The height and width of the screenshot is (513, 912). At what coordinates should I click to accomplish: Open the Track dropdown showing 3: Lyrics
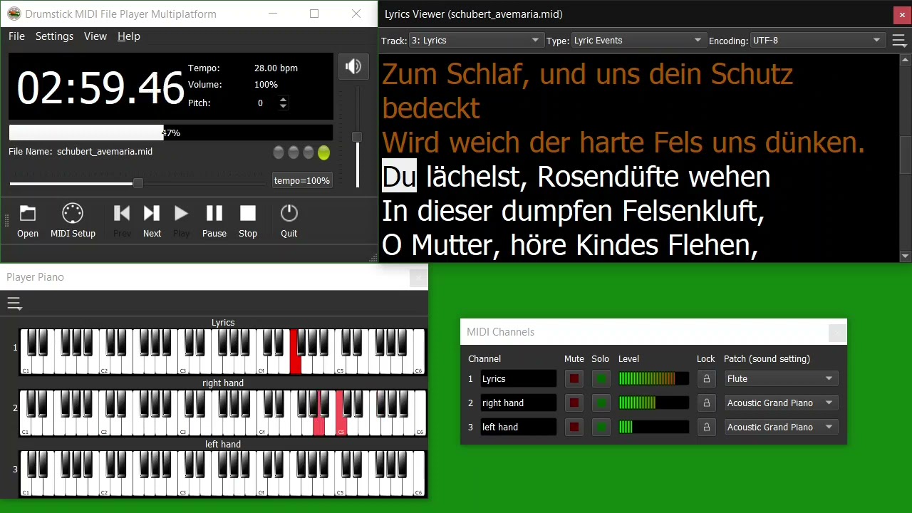pos(476,41)
